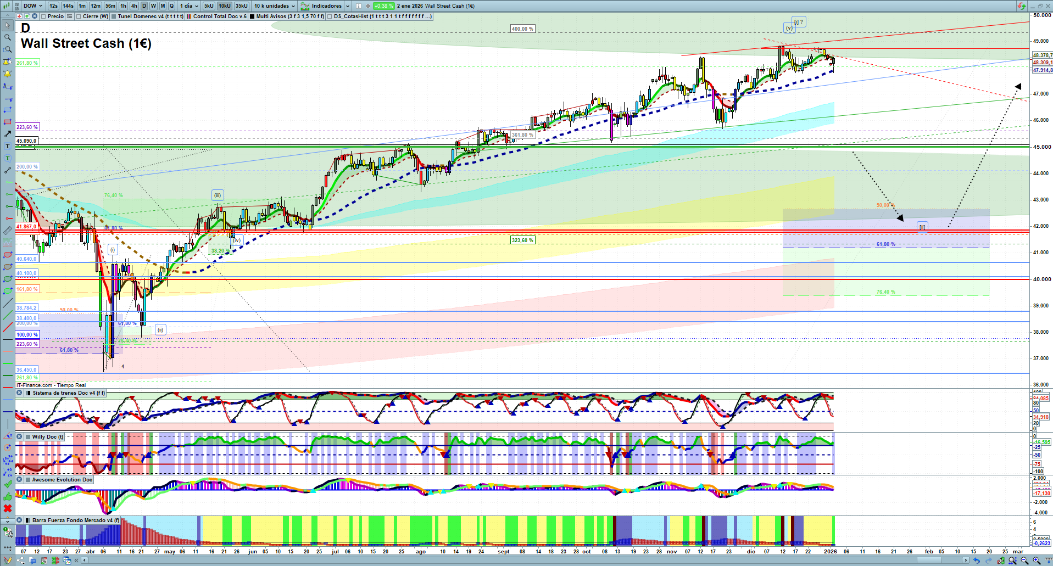Click the green up-arrow icon beside Precio
Image resolution: width=1053 pixels, height=566 pixels.
coord(27,16)
